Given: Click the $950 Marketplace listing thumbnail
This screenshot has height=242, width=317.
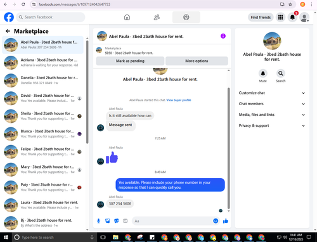Looking at the screenshot, I should click(99, 50).
